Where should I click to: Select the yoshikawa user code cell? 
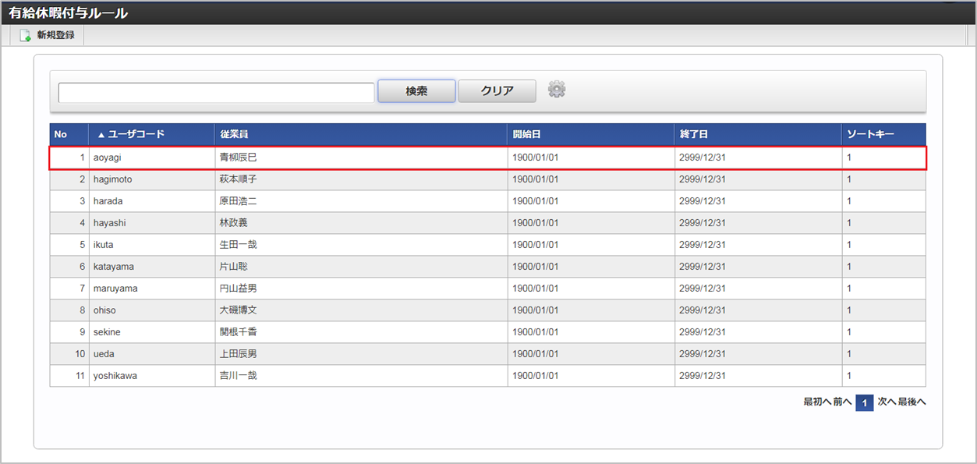(x=152, y=376)
